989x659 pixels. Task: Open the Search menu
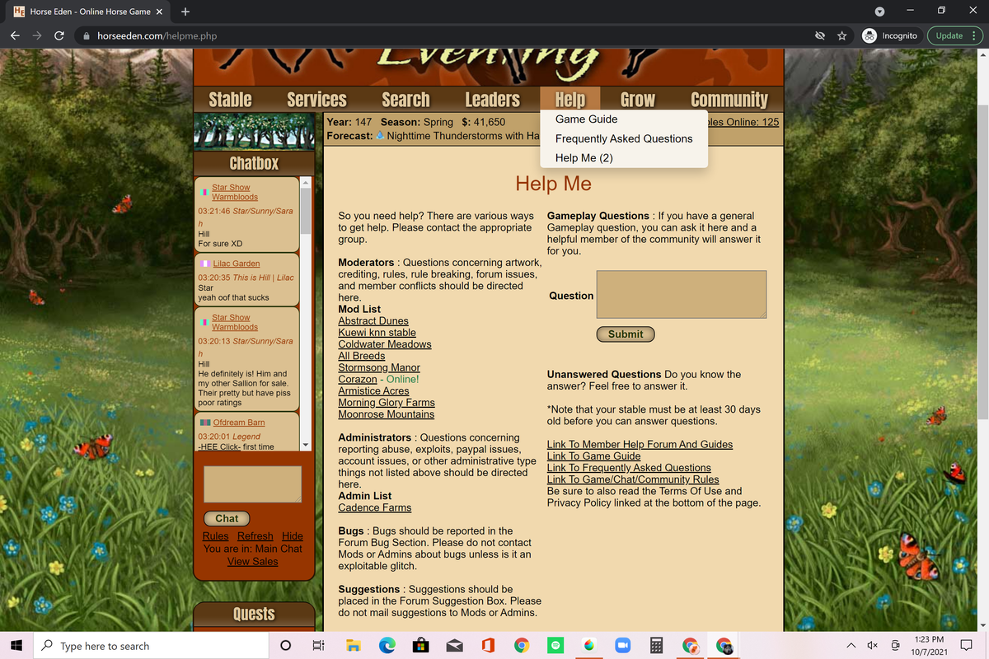point(405,100)
